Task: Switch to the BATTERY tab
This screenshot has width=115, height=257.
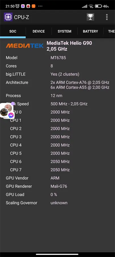Action: tap(90, 31)
